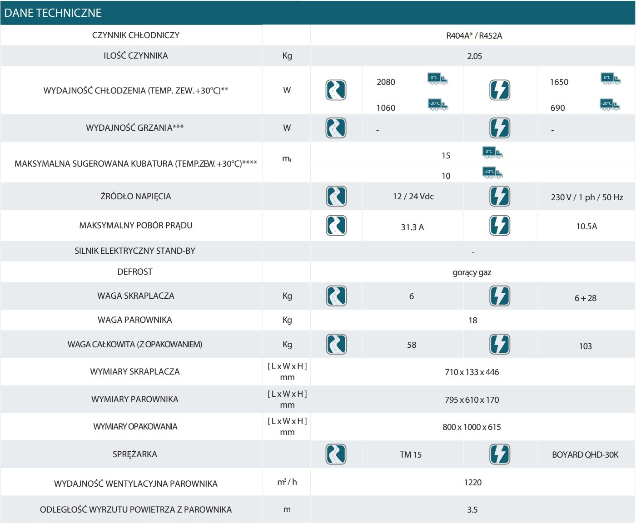Select road icon in MAKSYMALNY POBÓR PRĄDU row
Viewport: 636px width, 523px height.
336,226
